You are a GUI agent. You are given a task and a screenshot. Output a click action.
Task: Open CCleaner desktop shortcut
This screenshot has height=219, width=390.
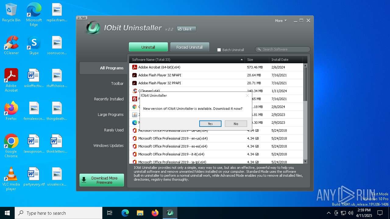coord(11,46)
